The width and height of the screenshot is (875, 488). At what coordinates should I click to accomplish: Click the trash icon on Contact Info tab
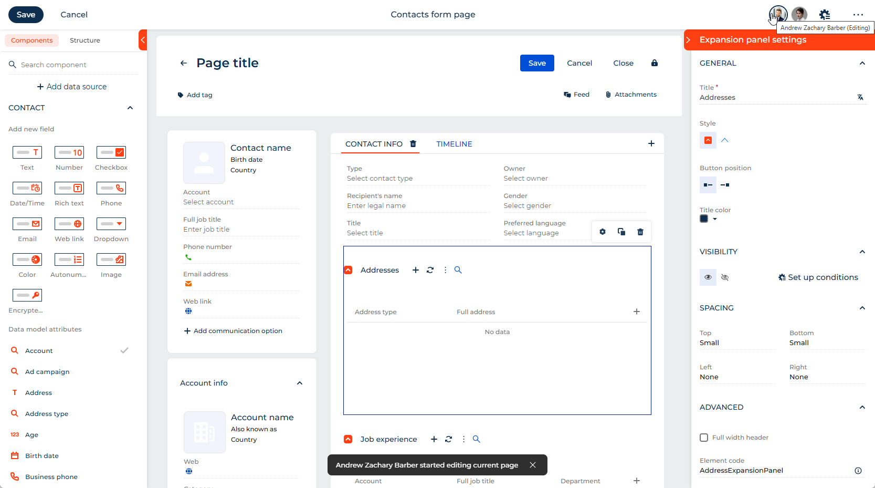[x=413, y=144]
